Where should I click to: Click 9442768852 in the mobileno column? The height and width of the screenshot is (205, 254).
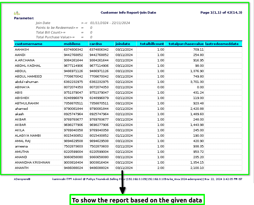click(x=73, y=55)
